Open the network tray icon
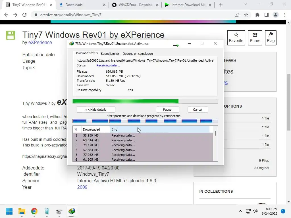Screen dimensions: 291x218 [x=248, y=211]
